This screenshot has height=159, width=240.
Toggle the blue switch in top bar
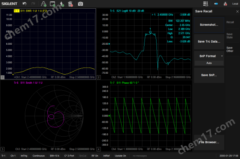pyautogui.click(x=216, y=4)
